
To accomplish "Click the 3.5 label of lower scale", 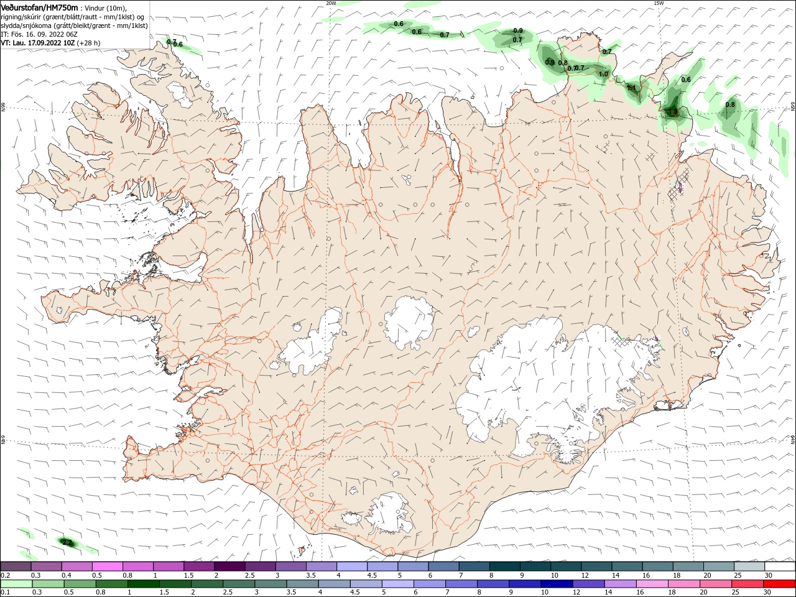I will (x=290, y=593).
